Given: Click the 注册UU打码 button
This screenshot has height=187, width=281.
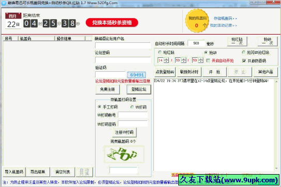Looking at the screenshot, I should click(124, 132).
